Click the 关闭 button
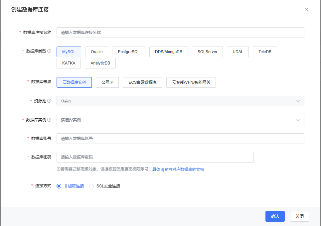The width and height of the screenshot is (321, 226). click(x=299, y=216)
